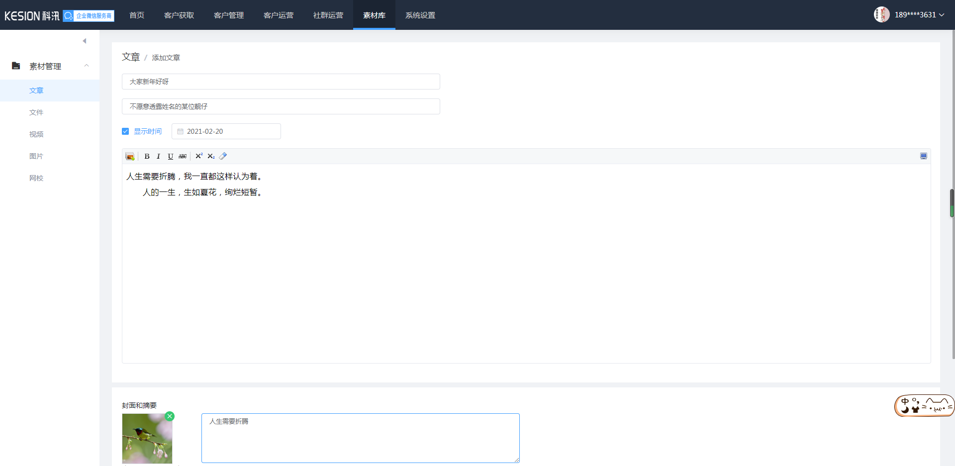
Task: Clear formatting with the eraser icon
Action: (223, 156)
